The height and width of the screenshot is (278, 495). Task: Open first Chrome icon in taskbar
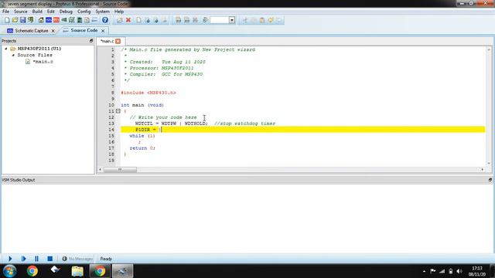tap(32, 271)
